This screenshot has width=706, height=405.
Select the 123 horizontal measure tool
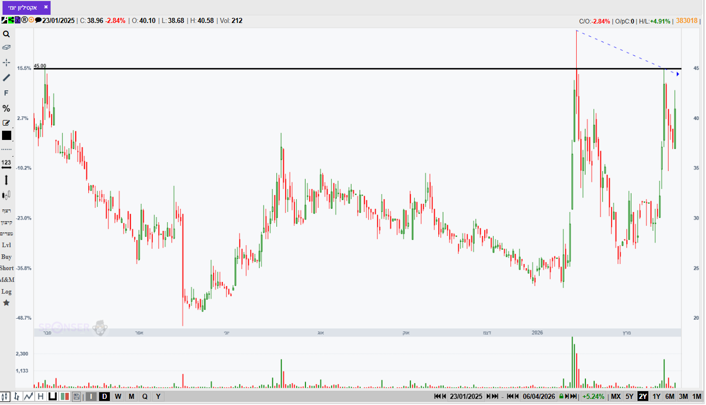(7, 164)
